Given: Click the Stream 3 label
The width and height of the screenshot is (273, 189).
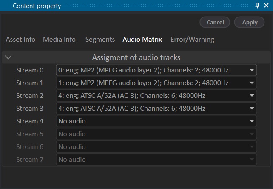Looking at the screenshot, I should pos(30,109).
